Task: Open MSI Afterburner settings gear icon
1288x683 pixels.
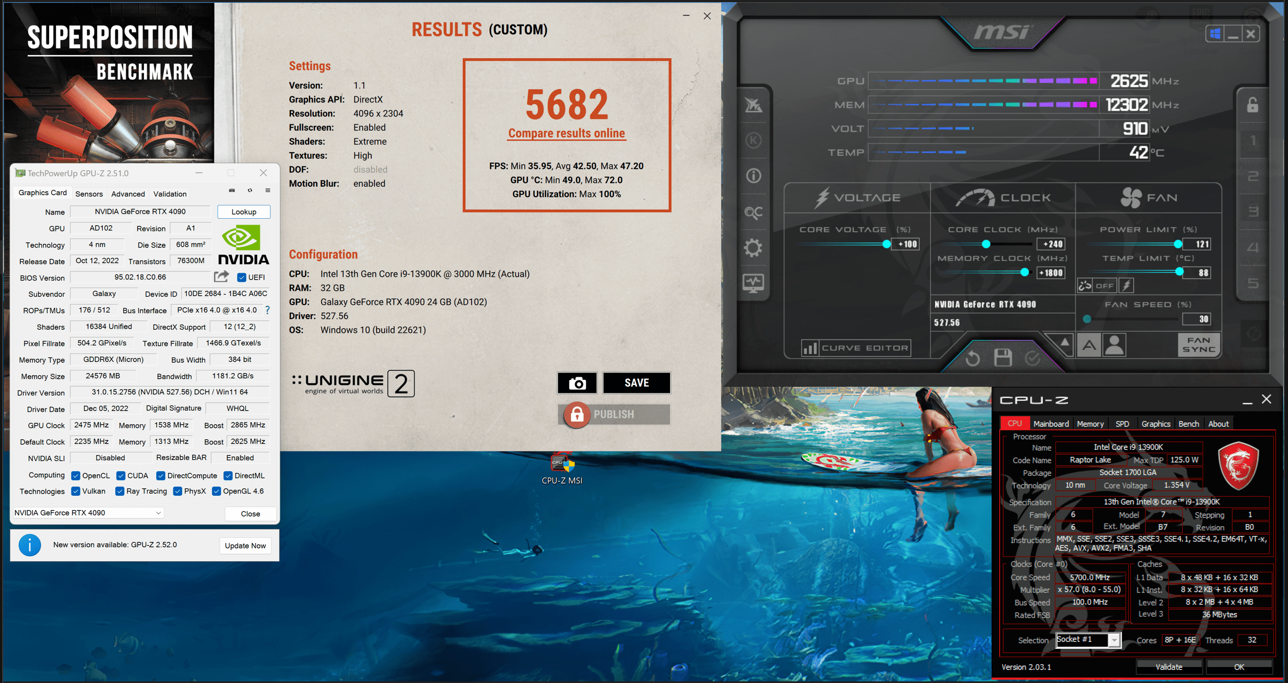Action: pyautogui.click(x=753, y=248)
